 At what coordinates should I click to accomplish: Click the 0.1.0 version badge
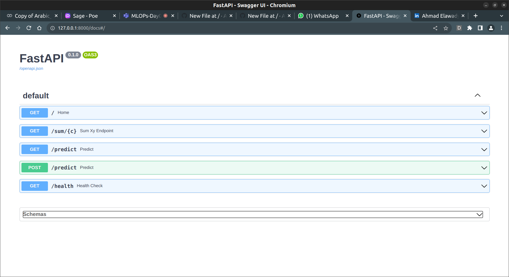click(x=73, y=55)
